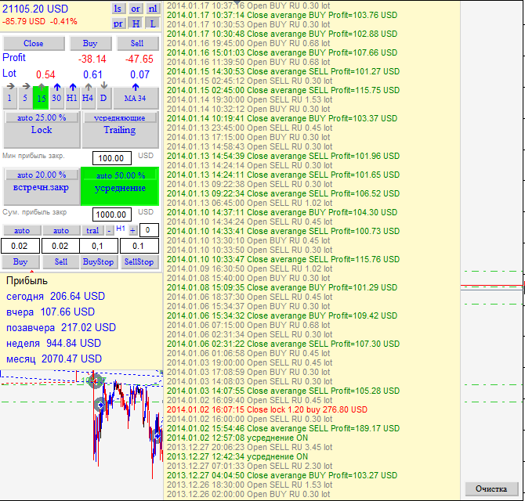Click Sell profit value -47.65
This screenshot has height=501, width=525.
point(139,59)
